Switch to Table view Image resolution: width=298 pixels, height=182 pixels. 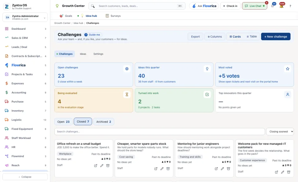(x=252, y=37)
